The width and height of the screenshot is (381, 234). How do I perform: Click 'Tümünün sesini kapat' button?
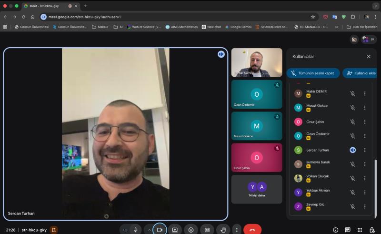[313, 73]
